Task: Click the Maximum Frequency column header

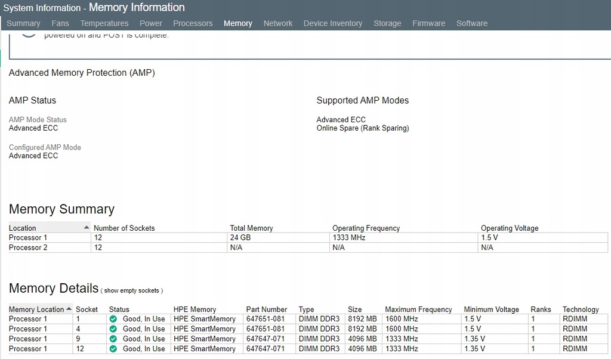Action: [418, 310]
